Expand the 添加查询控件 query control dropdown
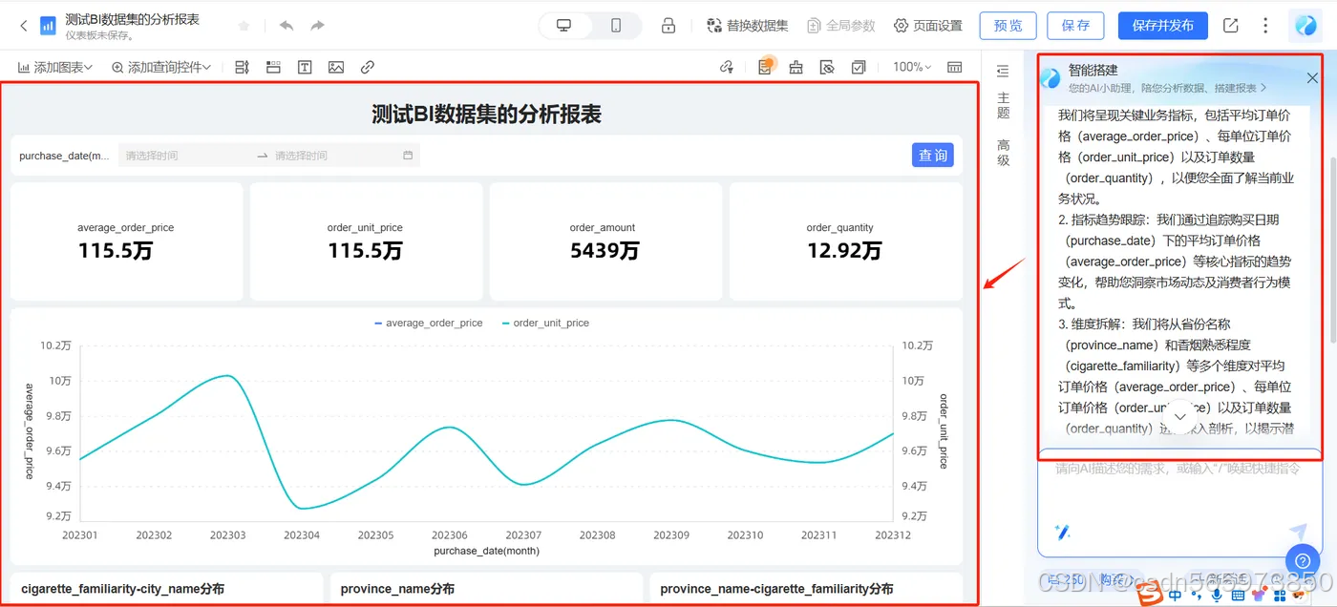The width and height of the screenshot is (1337, 607). click(x=158, y=67)
